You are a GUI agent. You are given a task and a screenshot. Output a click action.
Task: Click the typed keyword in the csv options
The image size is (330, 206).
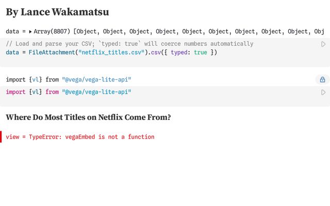coord(179,53)
